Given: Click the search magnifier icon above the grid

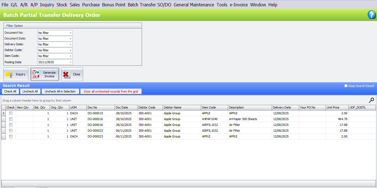Looking at the screenshot, I should (x=371, y=100).
